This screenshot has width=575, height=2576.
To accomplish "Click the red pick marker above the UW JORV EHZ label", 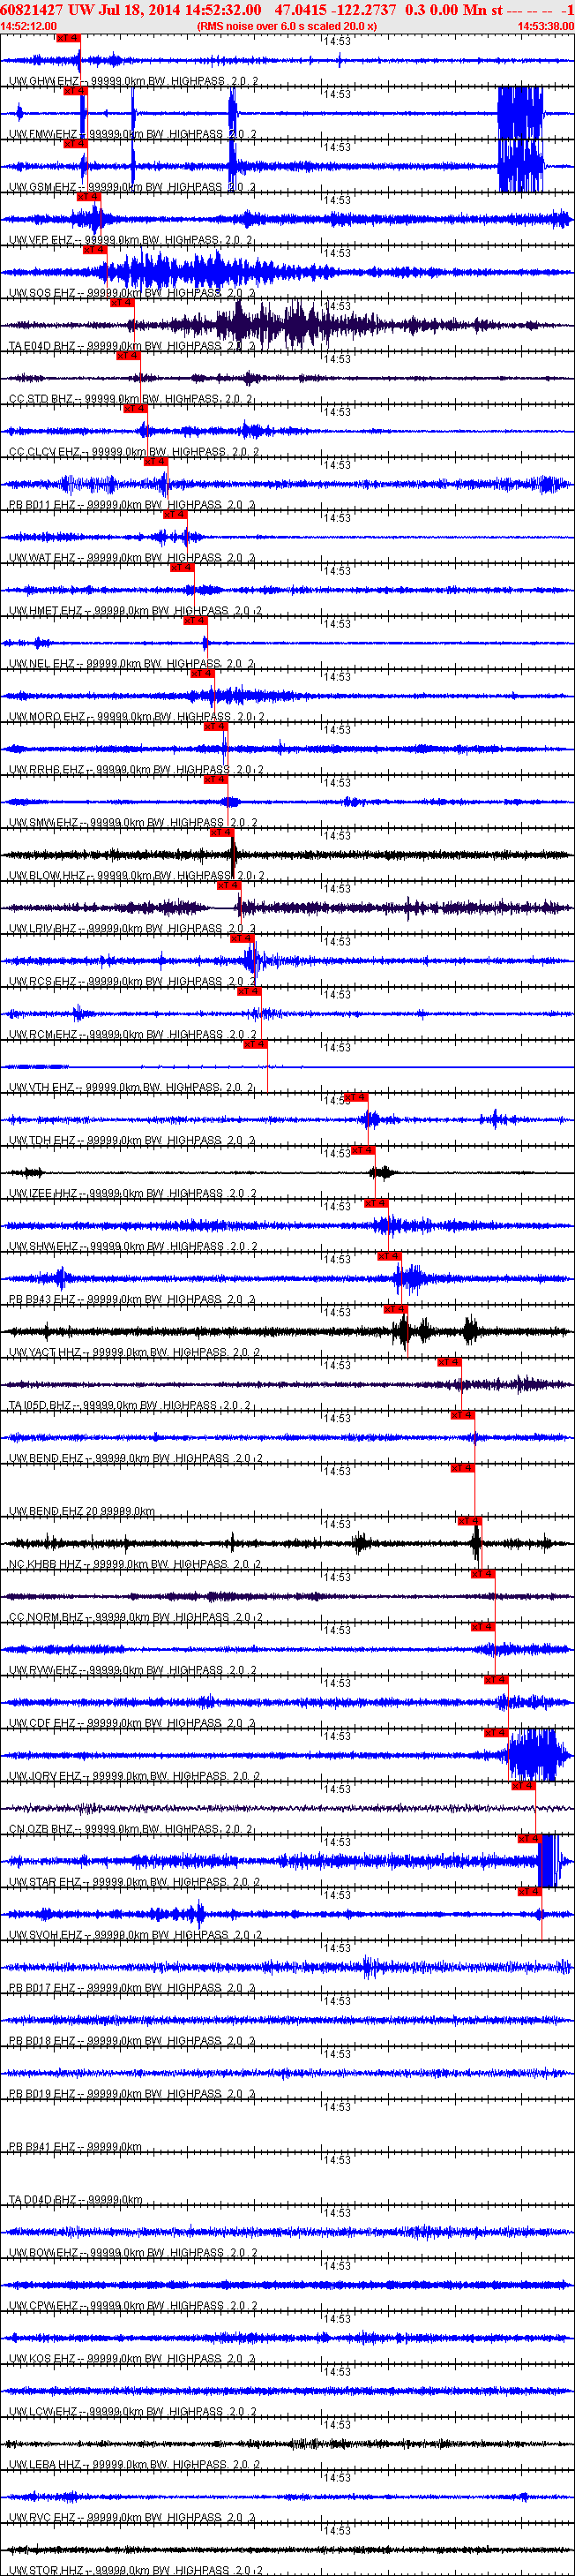I will pyautogui.click(x=497, y=1734).
